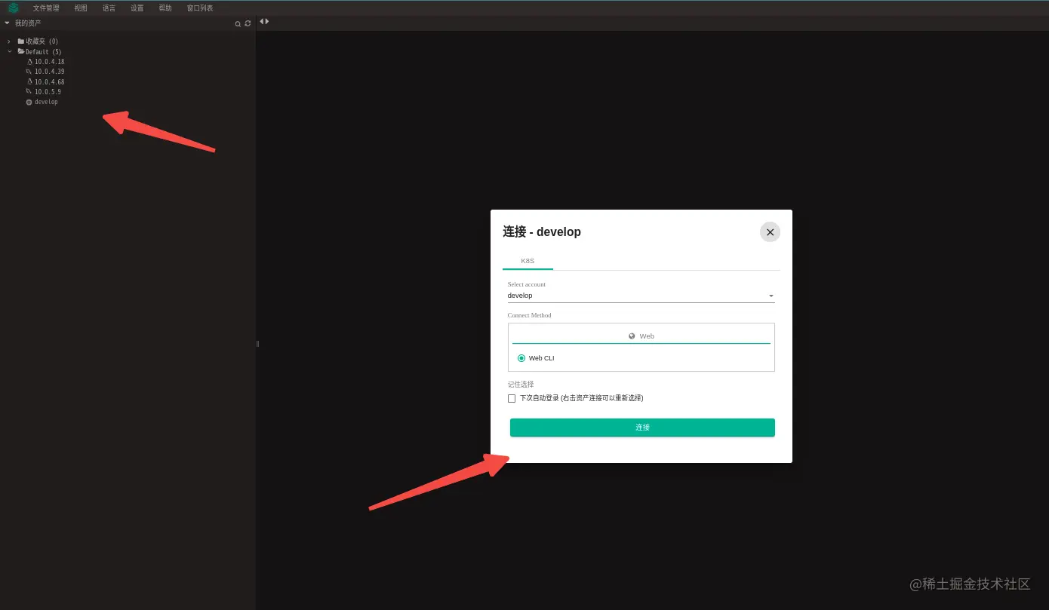The width and height of the screenshot is (1049, 610).
Task: Close the 连接 - develop dialog
Action: (x=770, y=232)
